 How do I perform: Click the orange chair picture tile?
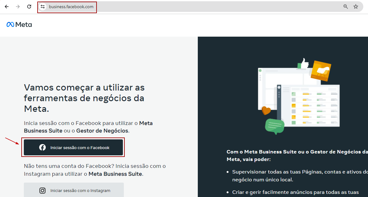(x=321, y=70)
